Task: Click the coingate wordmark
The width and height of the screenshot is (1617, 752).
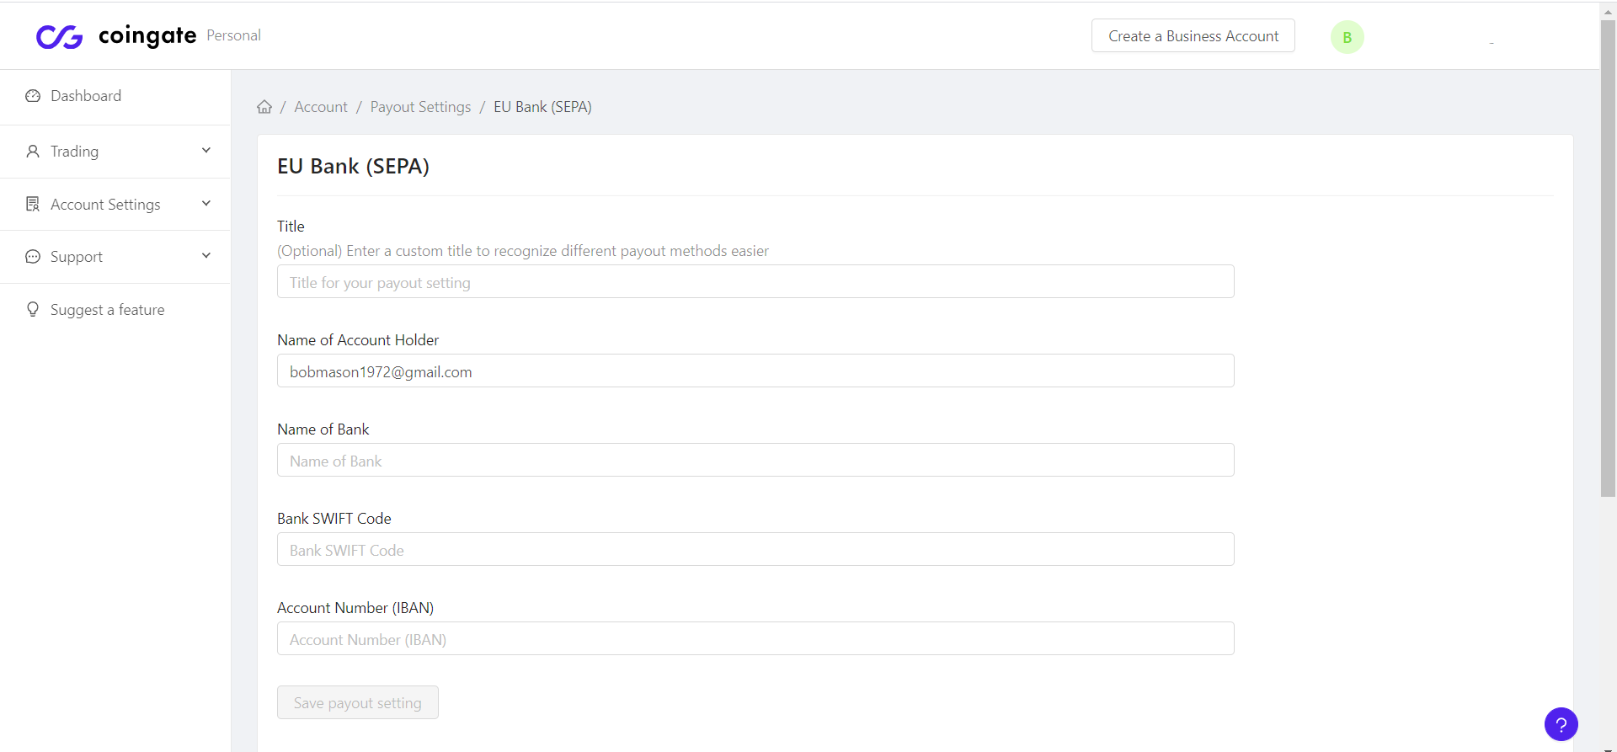Action: click(147, 35)
